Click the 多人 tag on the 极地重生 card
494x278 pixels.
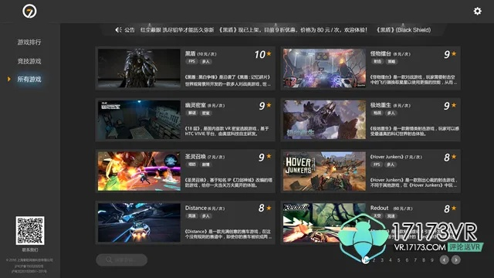pyautogui.click(x=391, y=113)
